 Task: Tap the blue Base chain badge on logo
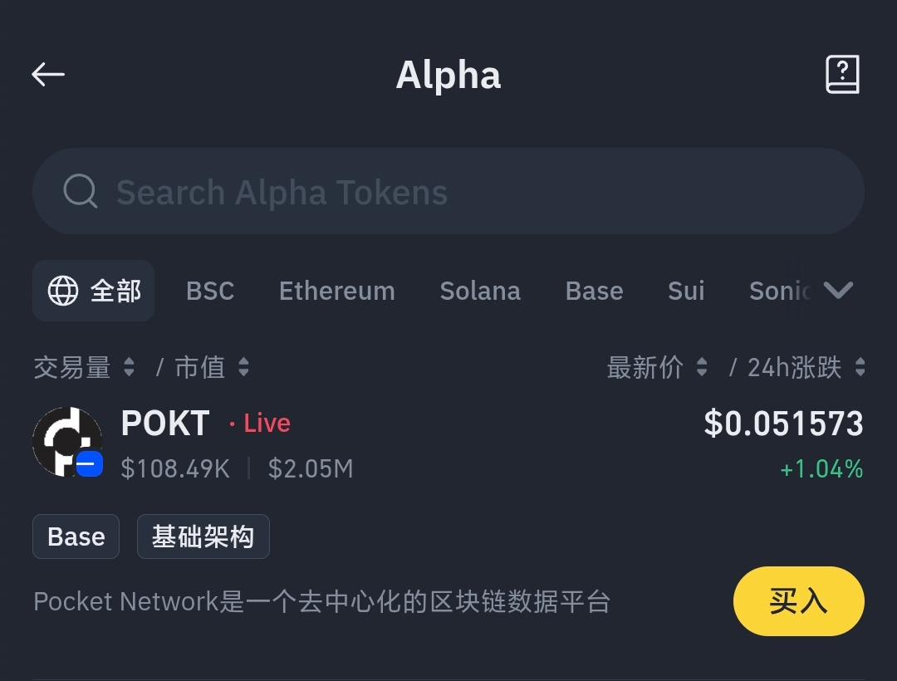[89, 463]
